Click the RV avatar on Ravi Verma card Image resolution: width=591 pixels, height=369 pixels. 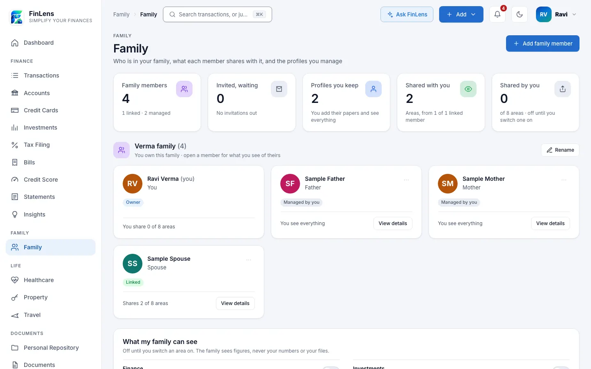(x=133, y=184)
